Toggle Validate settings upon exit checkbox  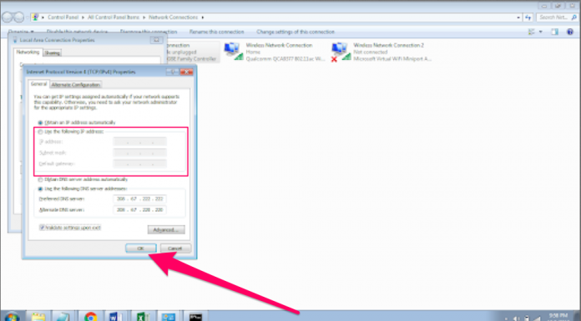click(42, 228)
